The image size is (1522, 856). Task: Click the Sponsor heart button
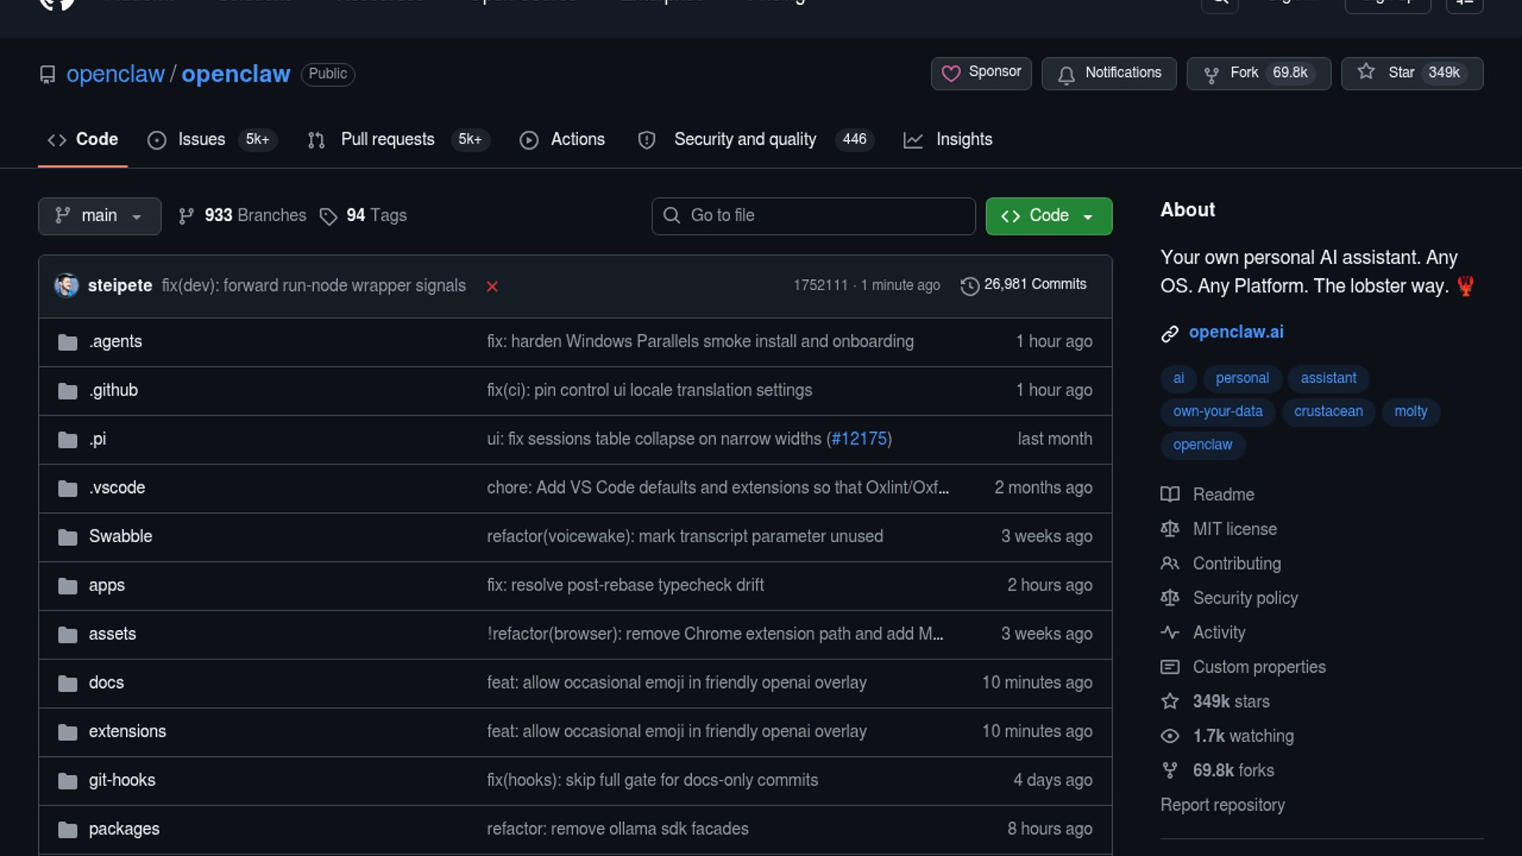click(981, 73)
